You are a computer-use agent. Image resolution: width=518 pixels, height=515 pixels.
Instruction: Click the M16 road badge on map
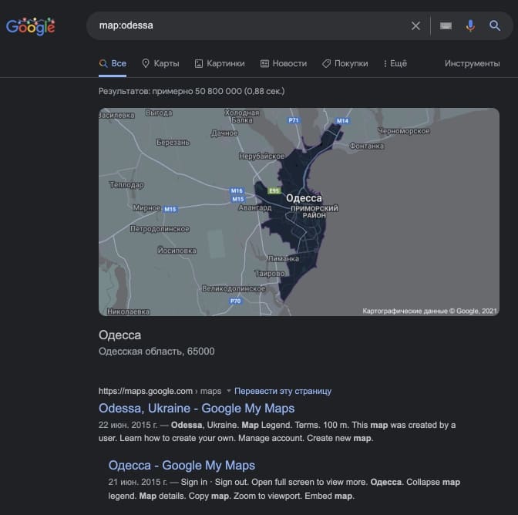point(237,190)
